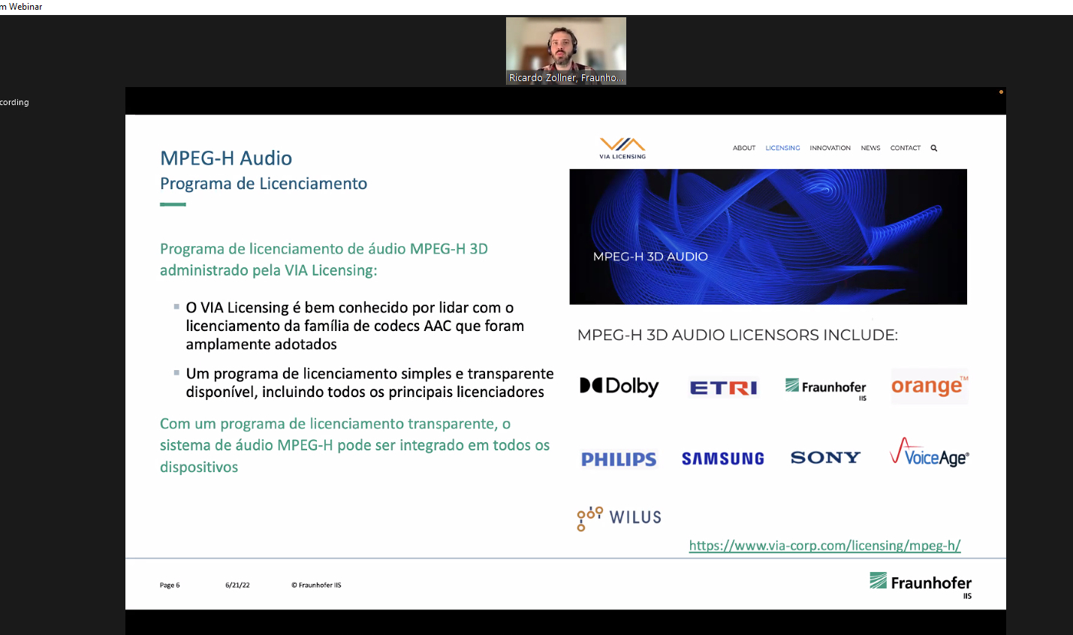Screen dimensions: 1073x635
Task: Click the search magnifier icon on VIA site
Action: tap(934, 148)
